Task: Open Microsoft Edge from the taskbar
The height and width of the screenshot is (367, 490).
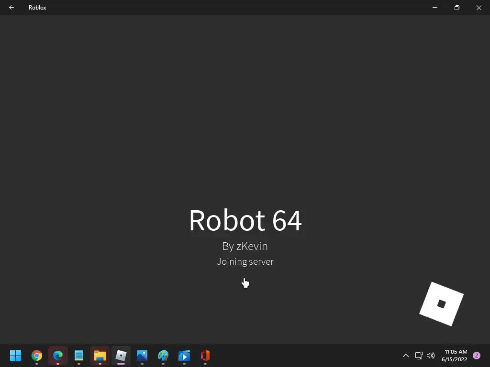Action: 58,356
